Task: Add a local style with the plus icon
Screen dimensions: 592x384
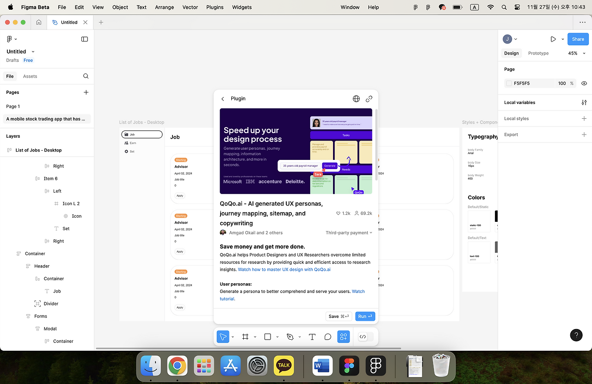Action: pos(584,119)
